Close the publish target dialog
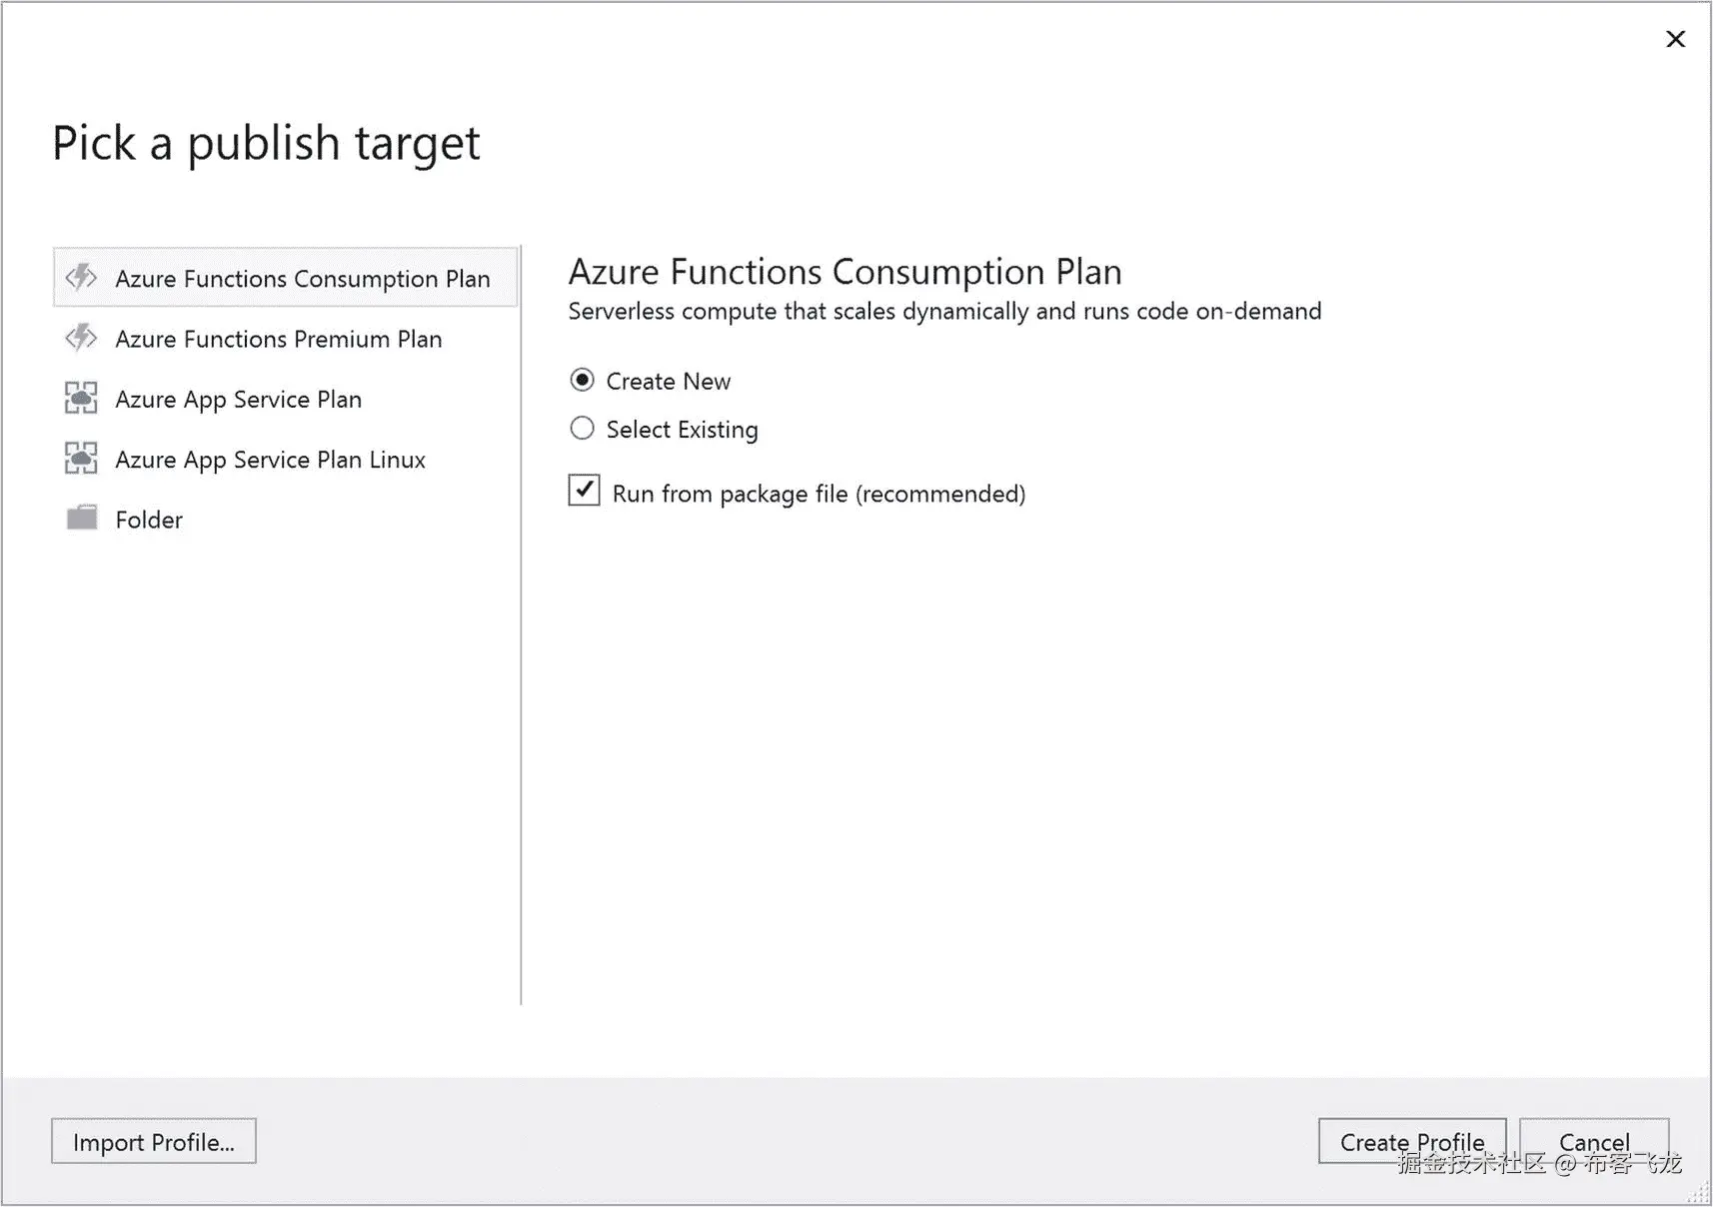Viewport: 1713px width, 1207px height. coord(1675,39)
